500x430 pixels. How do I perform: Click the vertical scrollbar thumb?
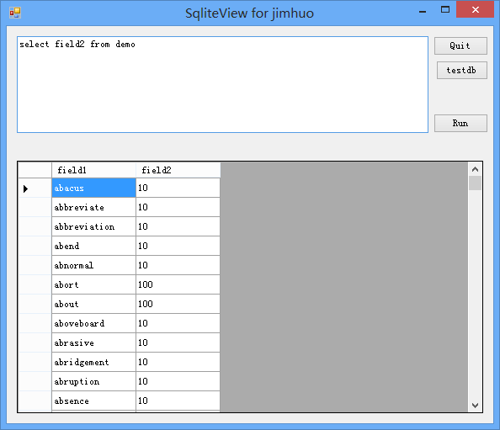coord(475,183)
